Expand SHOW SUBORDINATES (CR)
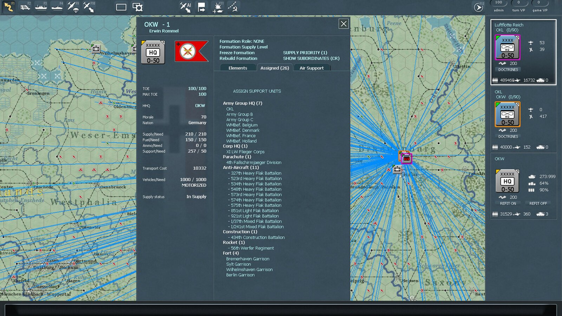 pyautogui.click(x=311, y=58)
